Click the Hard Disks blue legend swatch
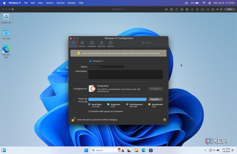This screenshot has width=237, height=154. click(89, 104)
